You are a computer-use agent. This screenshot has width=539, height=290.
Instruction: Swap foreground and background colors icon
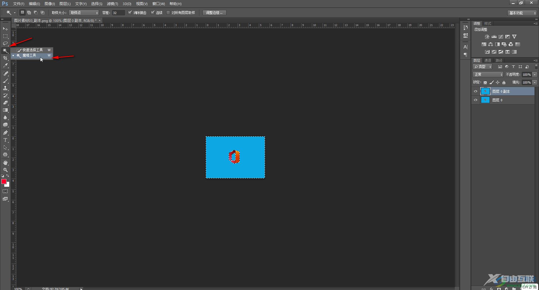point(8,176)
